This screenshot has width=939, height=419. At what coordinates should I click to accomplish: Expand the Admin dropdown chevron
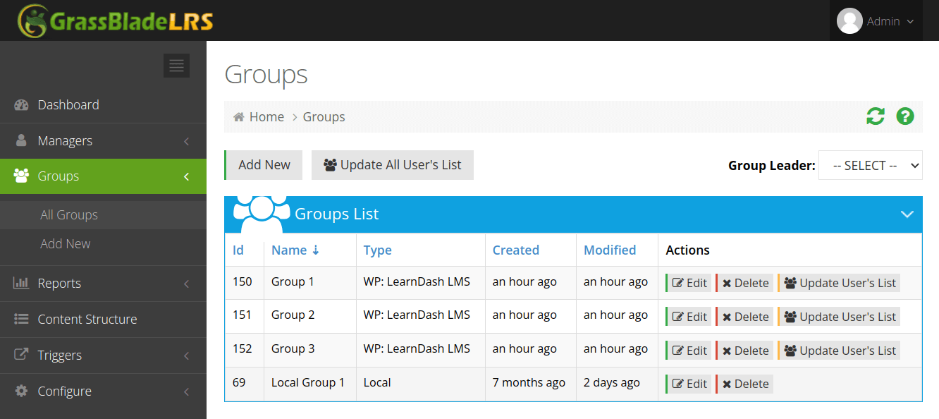pyautogui.click(x=910, y=22)
